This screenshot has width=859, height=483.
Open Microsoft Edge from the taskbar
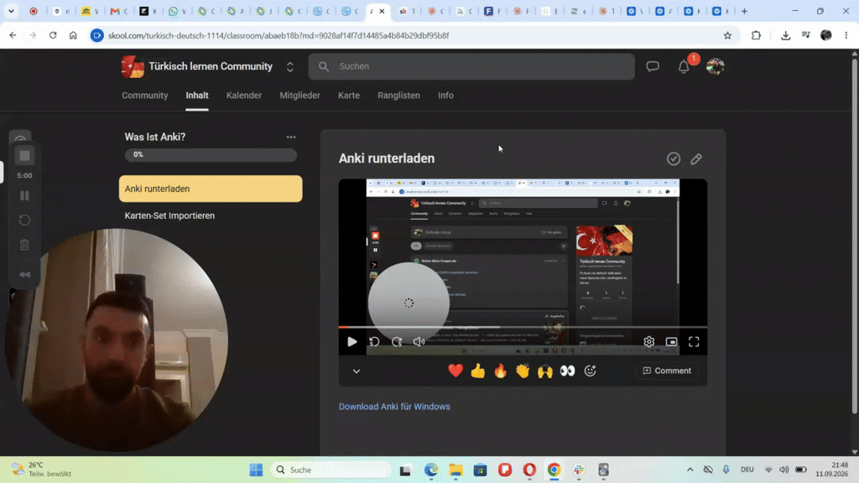(431, 470)
